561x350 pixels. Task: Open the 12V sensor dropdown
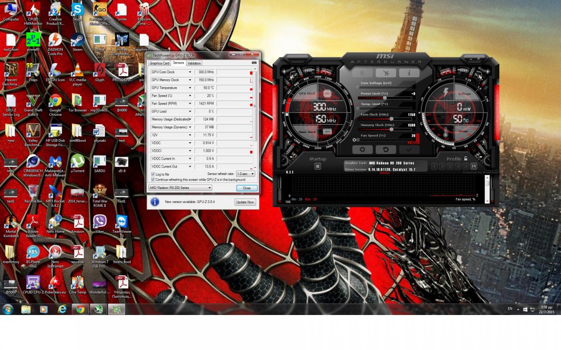tap(190, 135)
